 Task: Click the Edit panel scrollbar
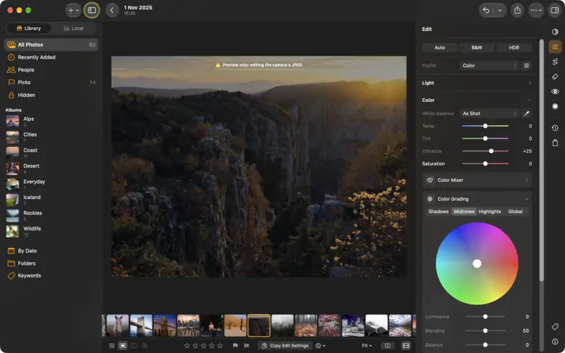(541, 160)
